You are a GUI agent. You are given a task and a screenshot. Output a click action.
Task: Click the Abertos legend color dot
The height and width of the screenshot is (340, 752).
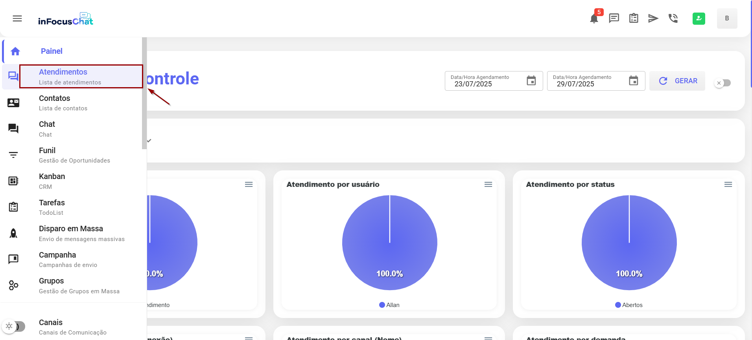tap(618, 305)
